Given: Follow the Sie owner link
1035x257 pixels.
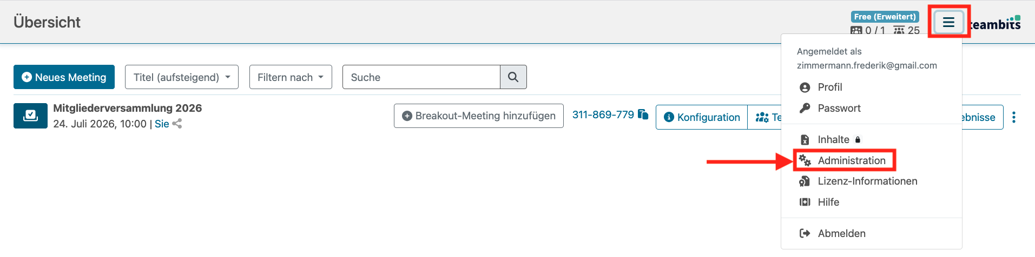Looking at the screenshot, I should [162, 124].
